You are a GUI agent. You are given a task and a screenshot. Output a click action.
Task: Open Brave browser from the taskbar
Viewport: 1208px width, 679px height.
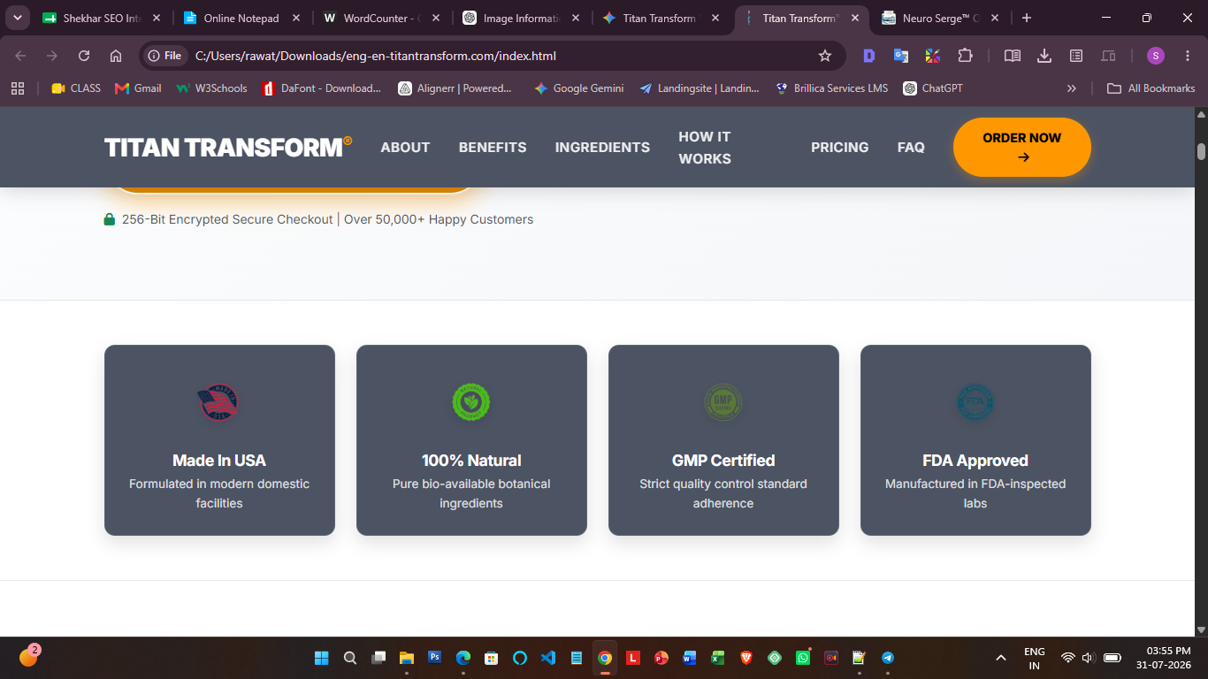pyautogui.click(x=746, y=658)
